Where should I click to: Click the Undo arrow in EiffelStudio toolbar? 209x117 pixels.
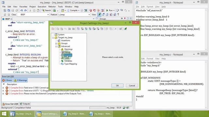tap(22, 10)
